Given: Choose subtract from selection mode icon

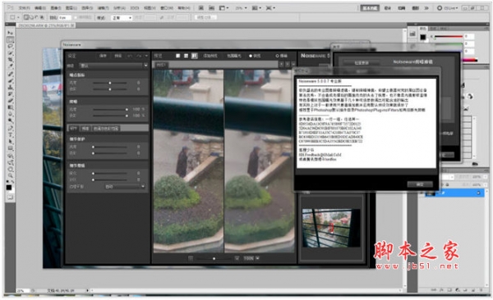Looking at the screenshot, I should click(x=37, y=17).
